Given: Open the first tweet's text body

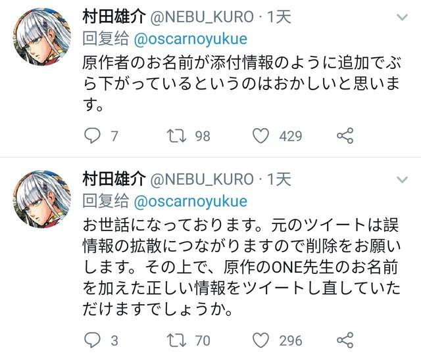Looking at the screenshot, I should coord(237,84).
